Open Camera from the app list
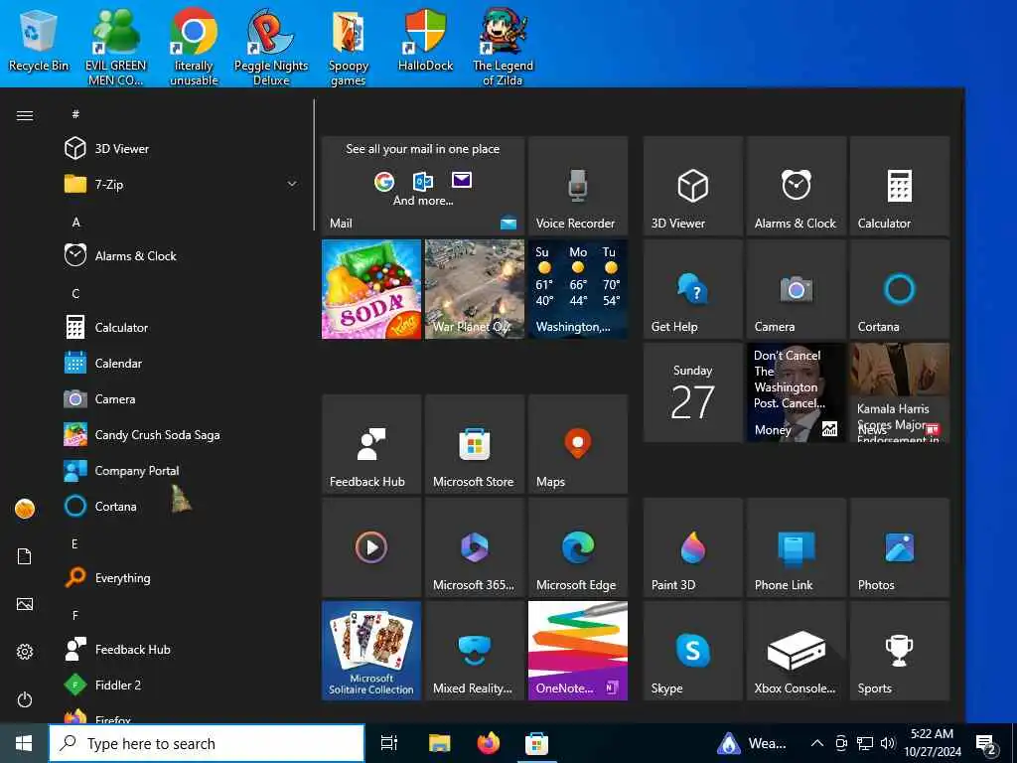This screenshot has height=763, width=1017. point(181,399)
